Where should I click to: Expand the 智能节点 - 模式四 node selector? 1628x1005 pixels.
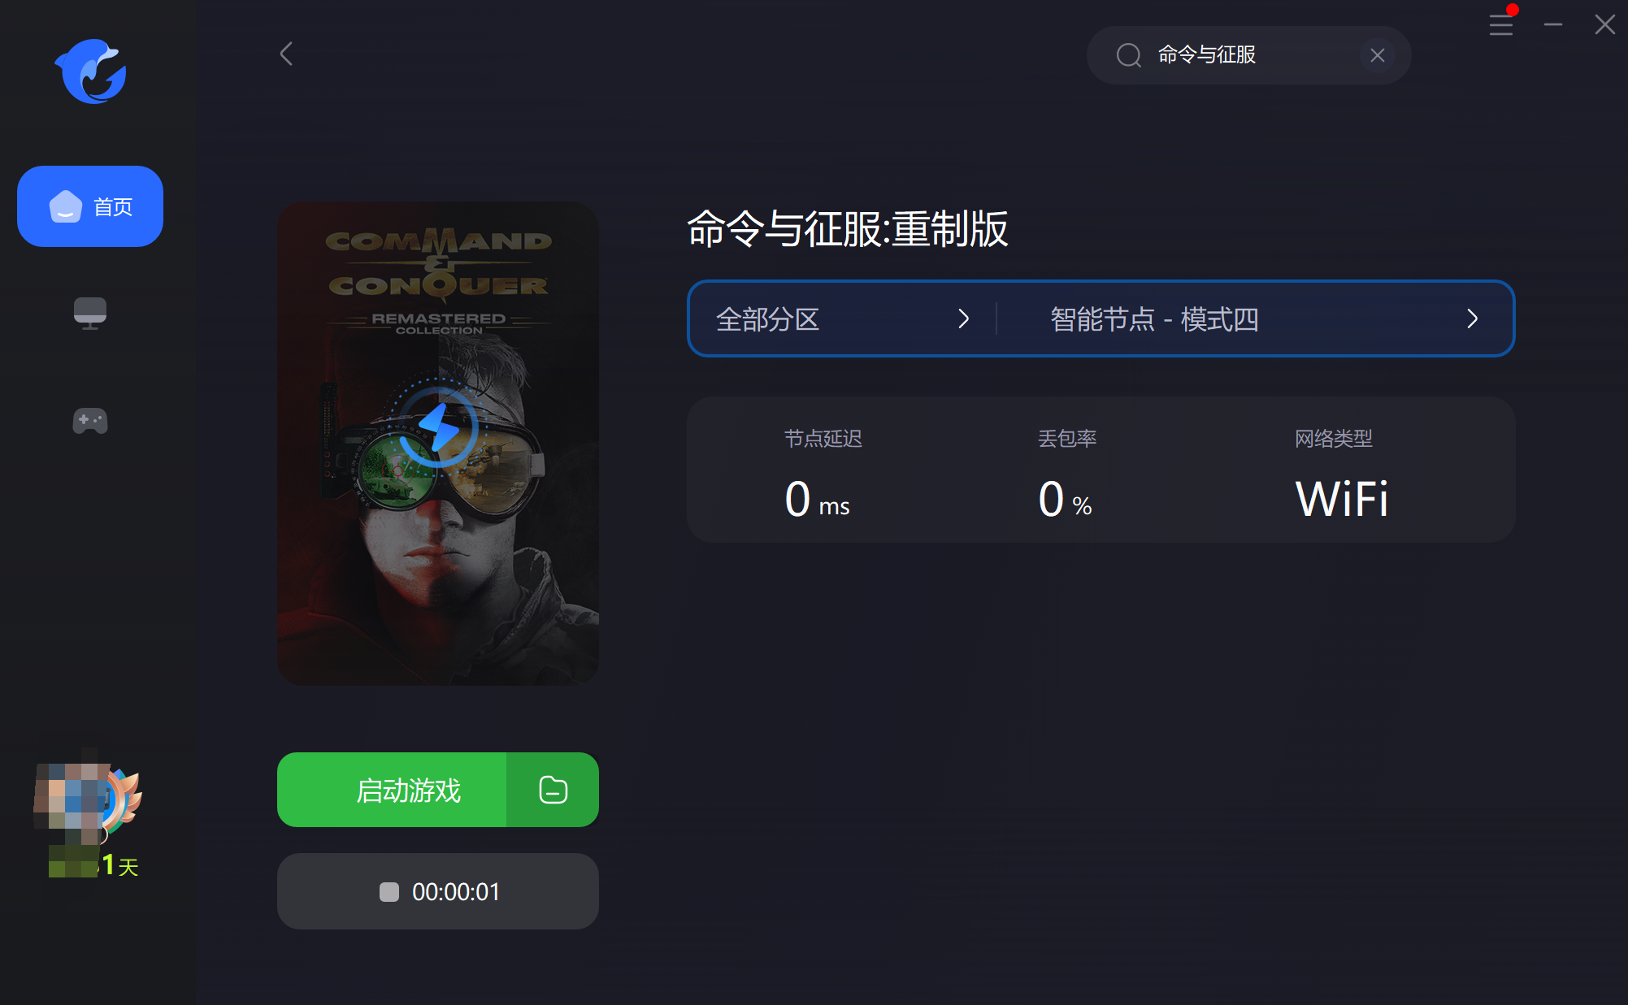click(1256, 318)
